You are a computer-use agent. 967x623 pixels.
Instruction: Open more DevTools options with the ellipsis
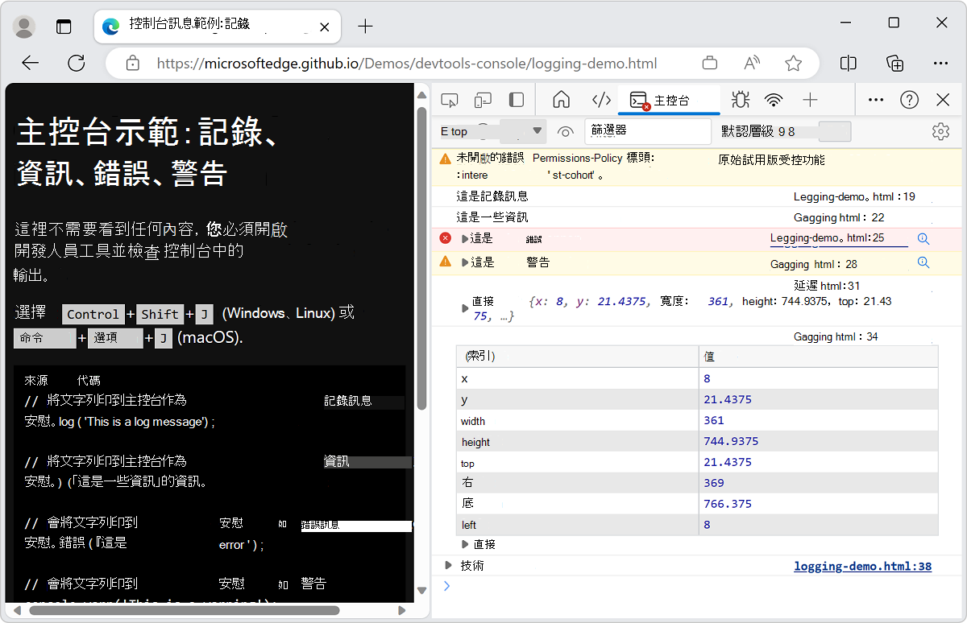point(875,99)
